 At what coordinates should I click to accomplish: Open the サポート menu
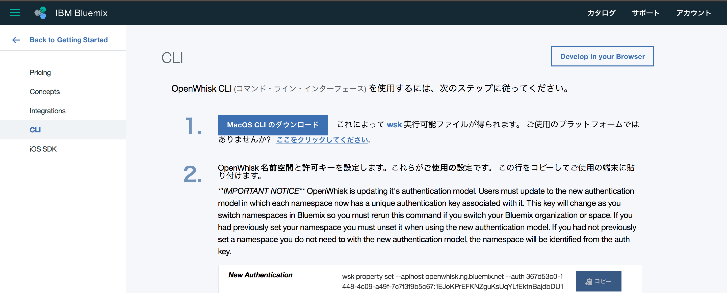coord(646,13)
